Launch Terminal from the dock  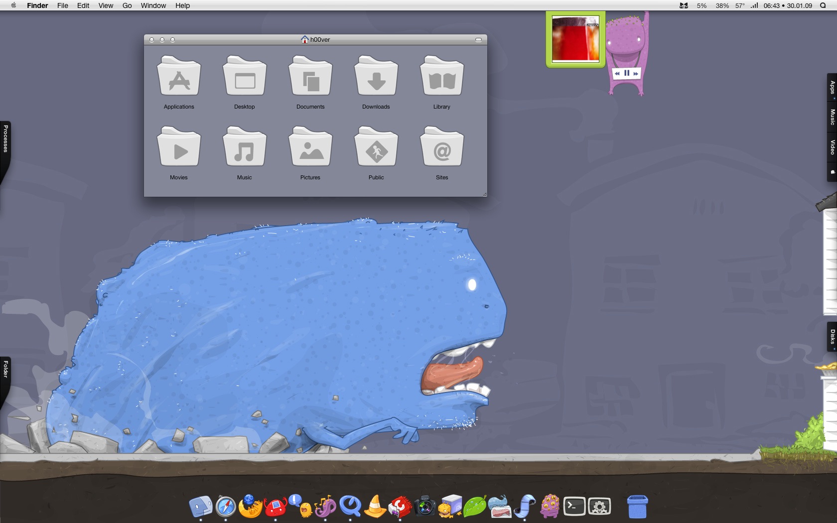(574, 507)
